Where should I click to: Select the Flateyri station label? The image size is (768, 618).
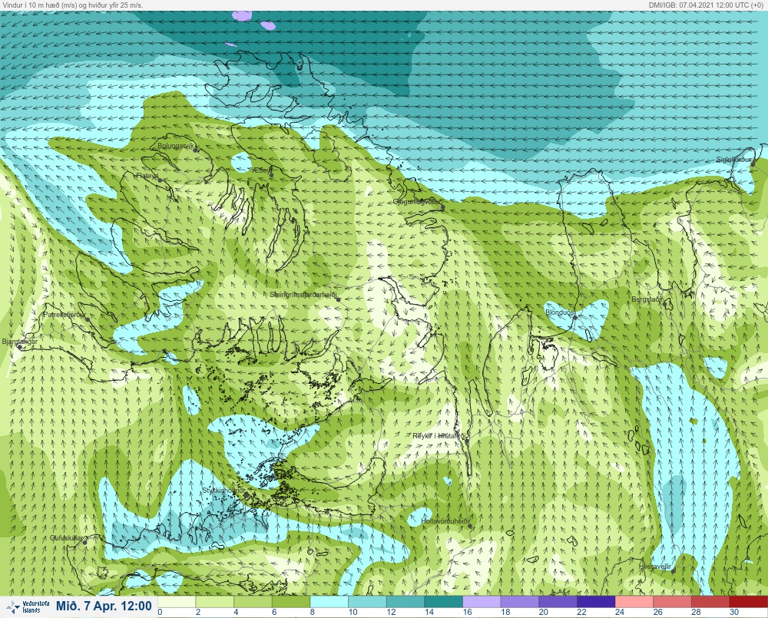[147, 176]
